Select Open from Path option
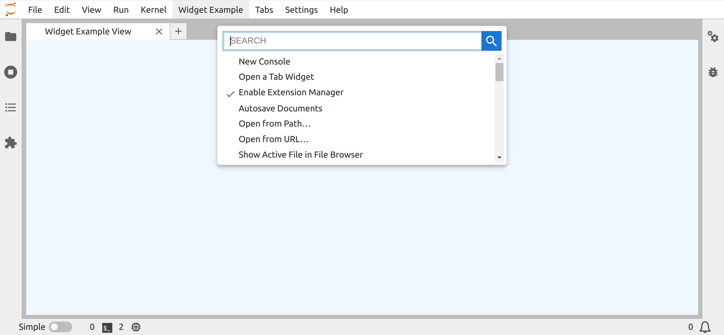The height and width of the screenshot is (335, 724). [275, 124]
